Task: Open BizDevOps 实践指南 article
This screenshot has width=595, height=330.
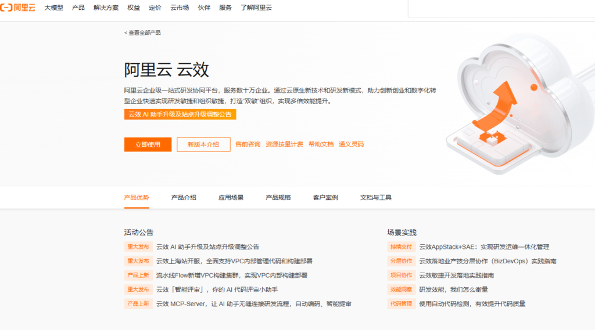Action: click(488, 261)
